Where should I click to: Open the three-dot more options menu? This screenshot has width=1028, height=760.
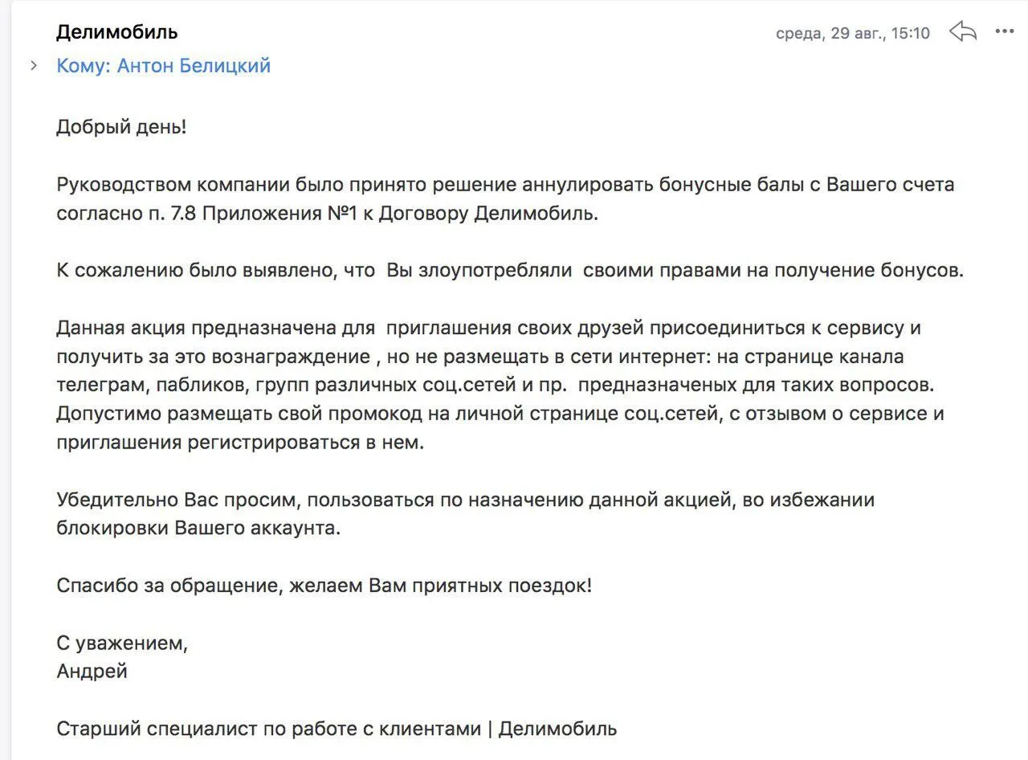pos(1004,32)
